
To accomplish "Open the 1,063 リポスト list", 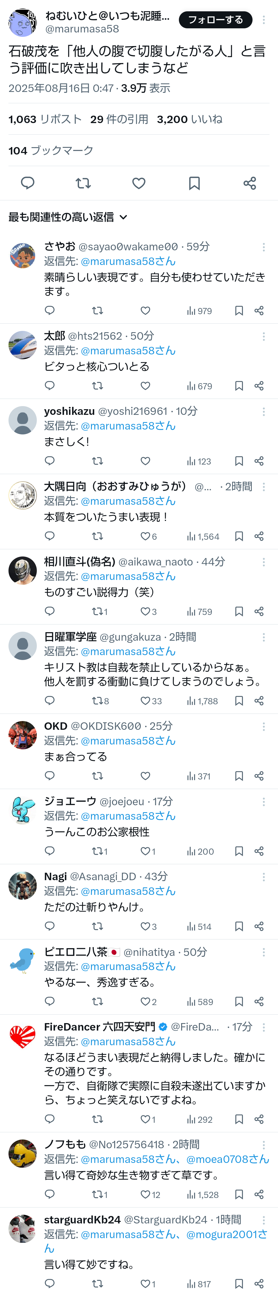I will pos(45,119).
